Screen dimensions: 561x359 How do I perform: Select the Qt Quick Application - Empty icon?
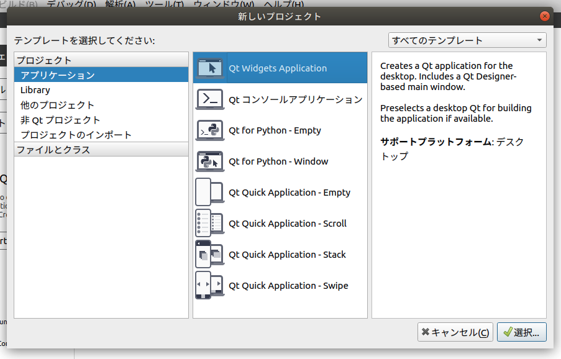(210, 193)
